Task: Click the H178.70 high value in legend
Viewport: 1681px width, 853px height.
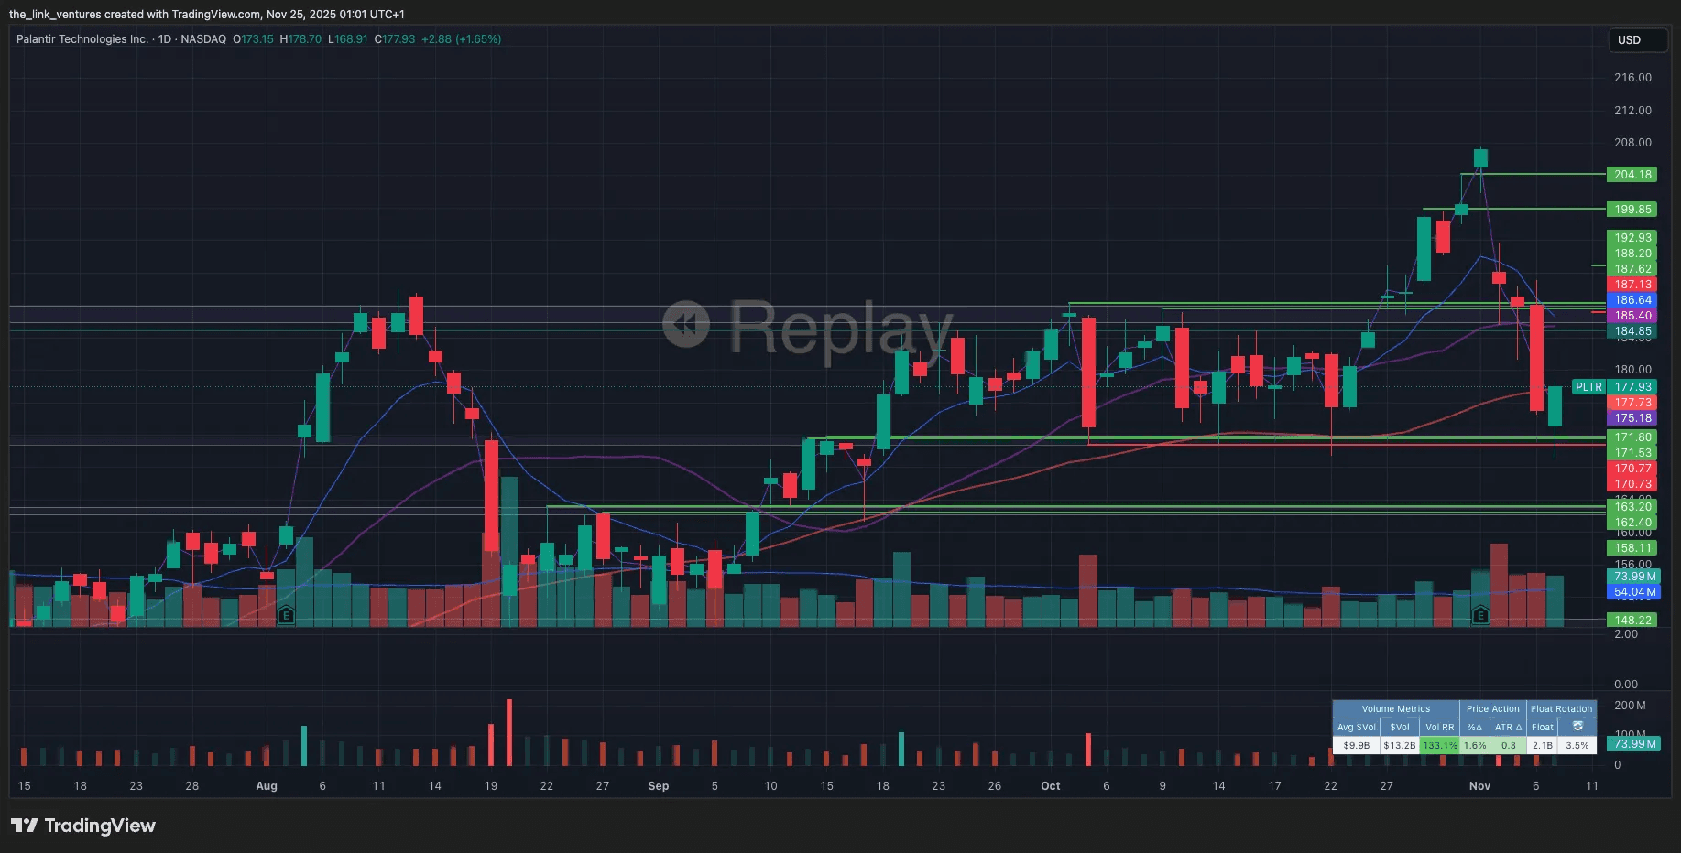Action: (x=300, y=39)
